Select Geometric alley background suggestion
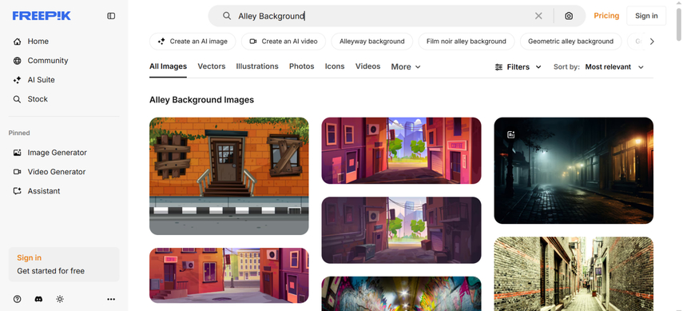 coord(570,42)
